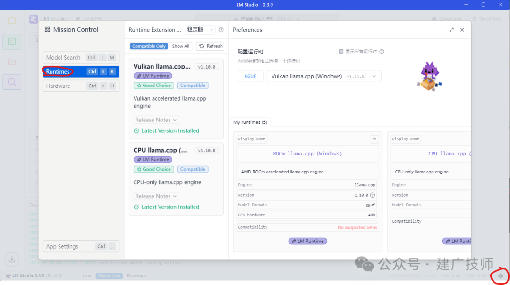Switch to Developer mode in the status bar
Viewport: 510px width, 285px height.
click(x=137, y=276)
